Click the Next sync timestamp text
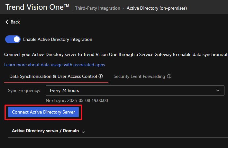This screenshot has width=228, height=148. [x=77, y=100]
